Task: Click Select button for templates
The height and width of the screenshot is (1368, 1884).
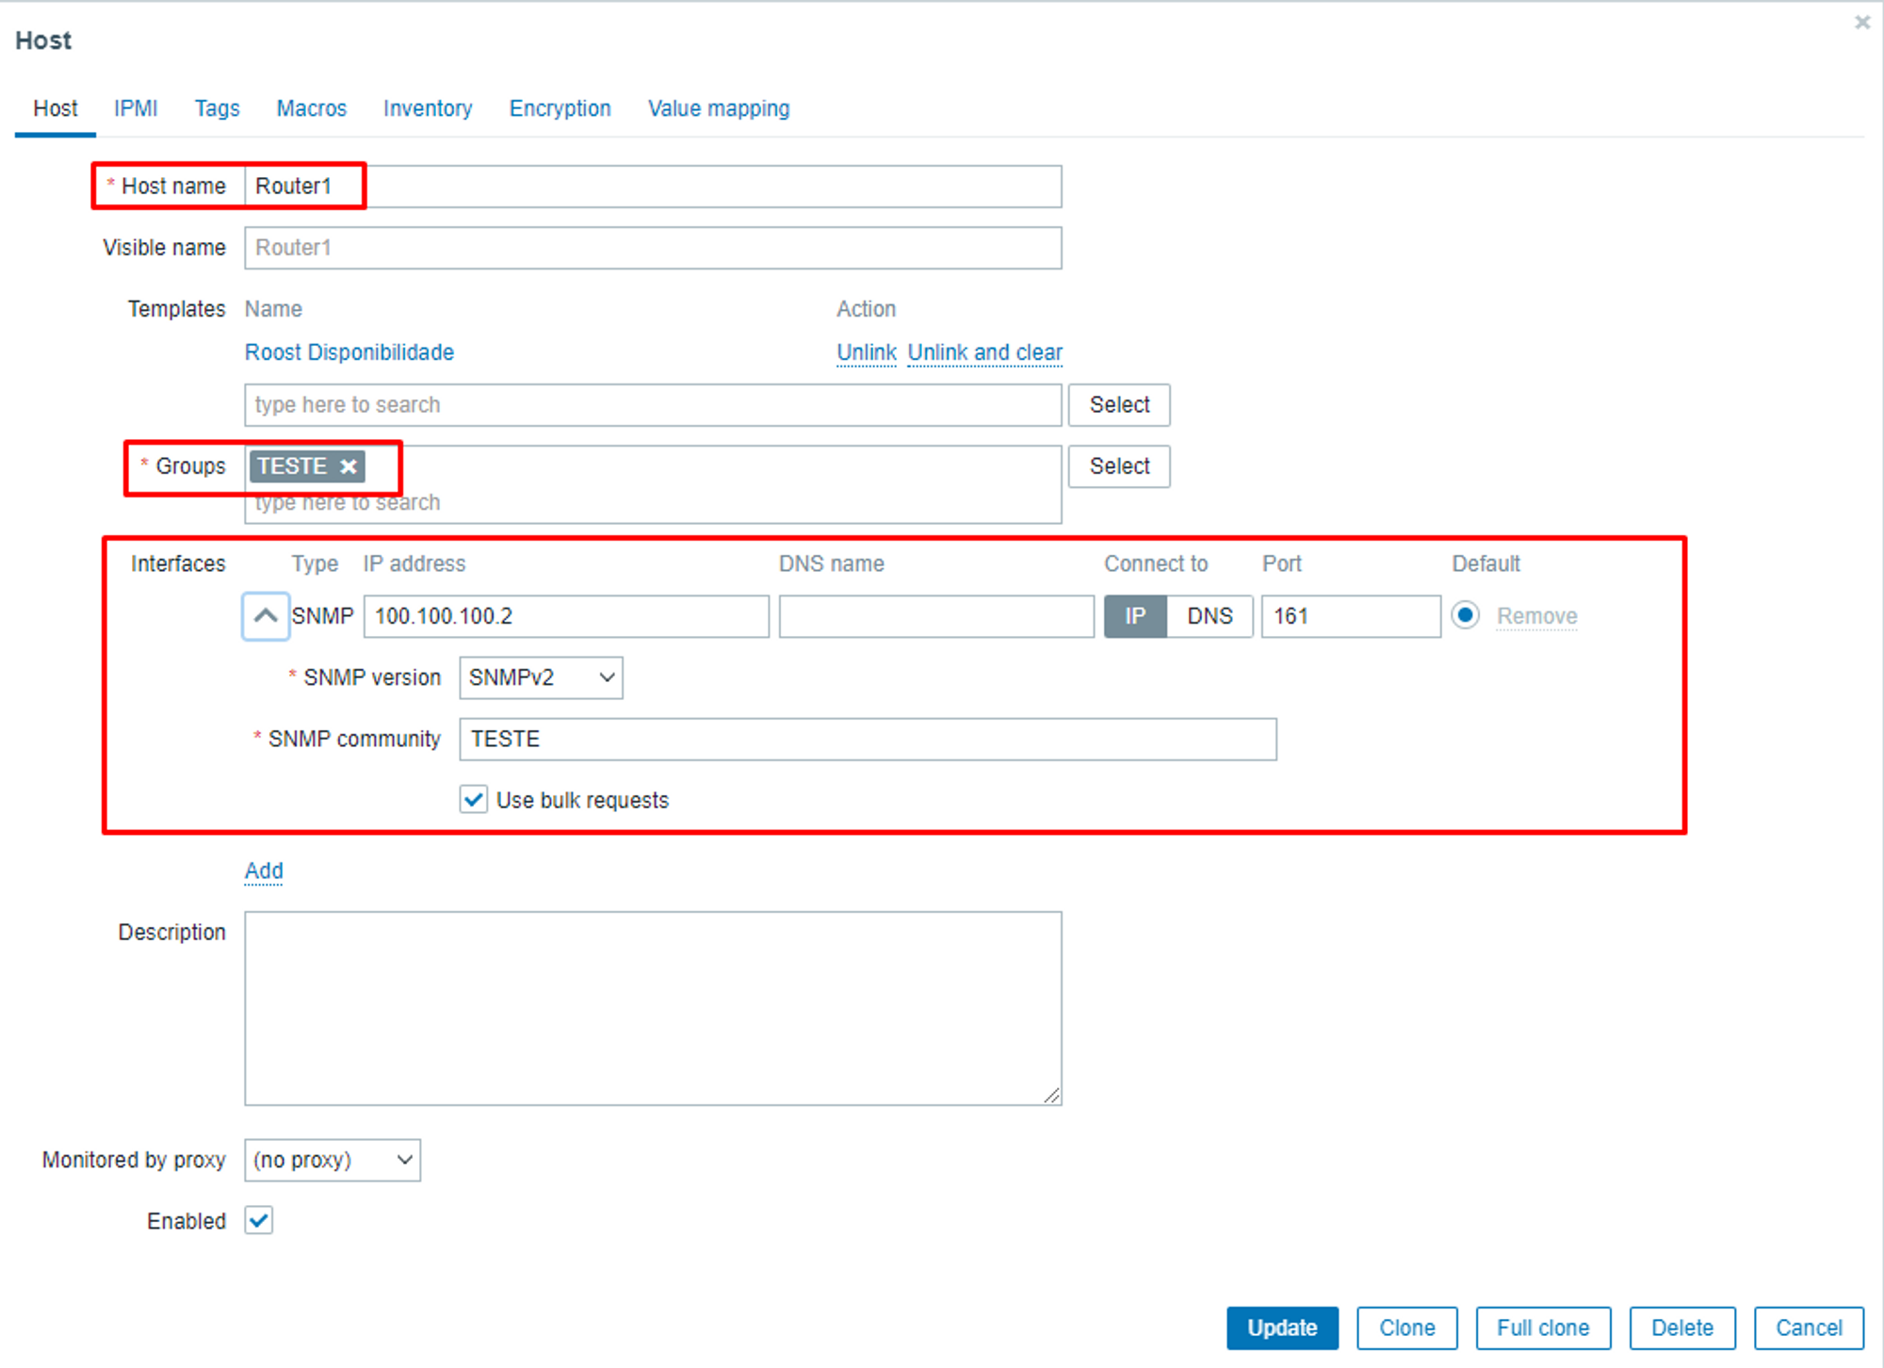Action: pyautogui.click(x=1119, y=405)
